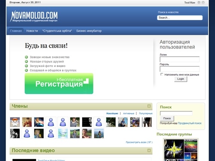This screenshot has height=161, width=215.
Task: Increase text size with the plus icon
Action: pos(203,3)
